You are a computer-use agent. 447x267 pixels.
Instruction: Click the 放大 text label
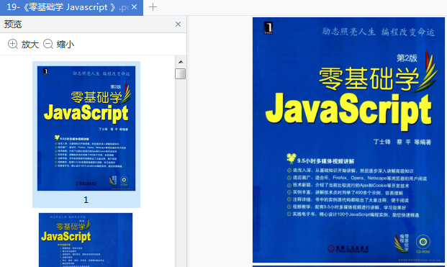30,45
